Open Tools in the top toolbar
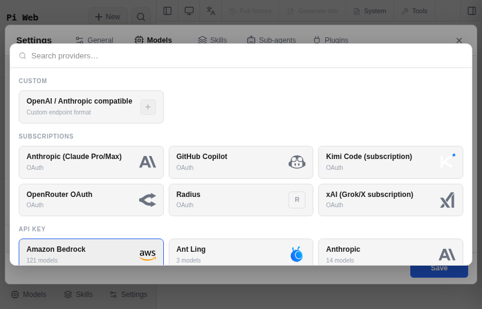The height and width of the screenshot is (309, 482). click(415, 11)
